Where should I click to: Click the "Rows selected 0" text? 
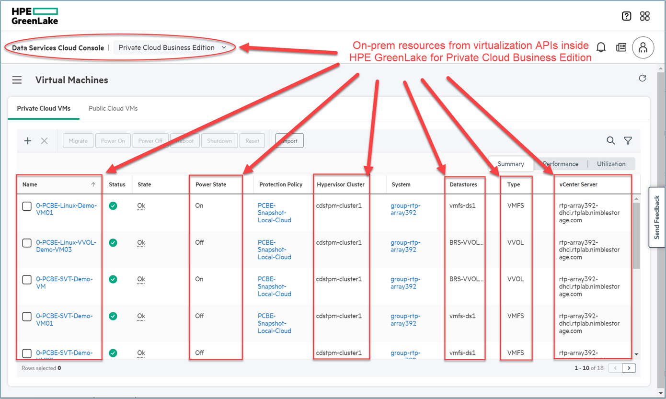pos(41,368)
